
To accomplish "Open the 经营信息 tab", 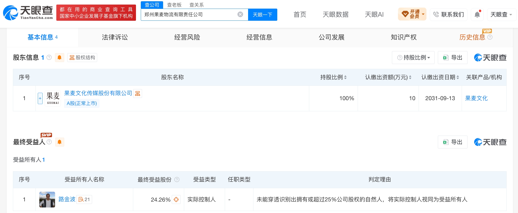I will (259, 37).
